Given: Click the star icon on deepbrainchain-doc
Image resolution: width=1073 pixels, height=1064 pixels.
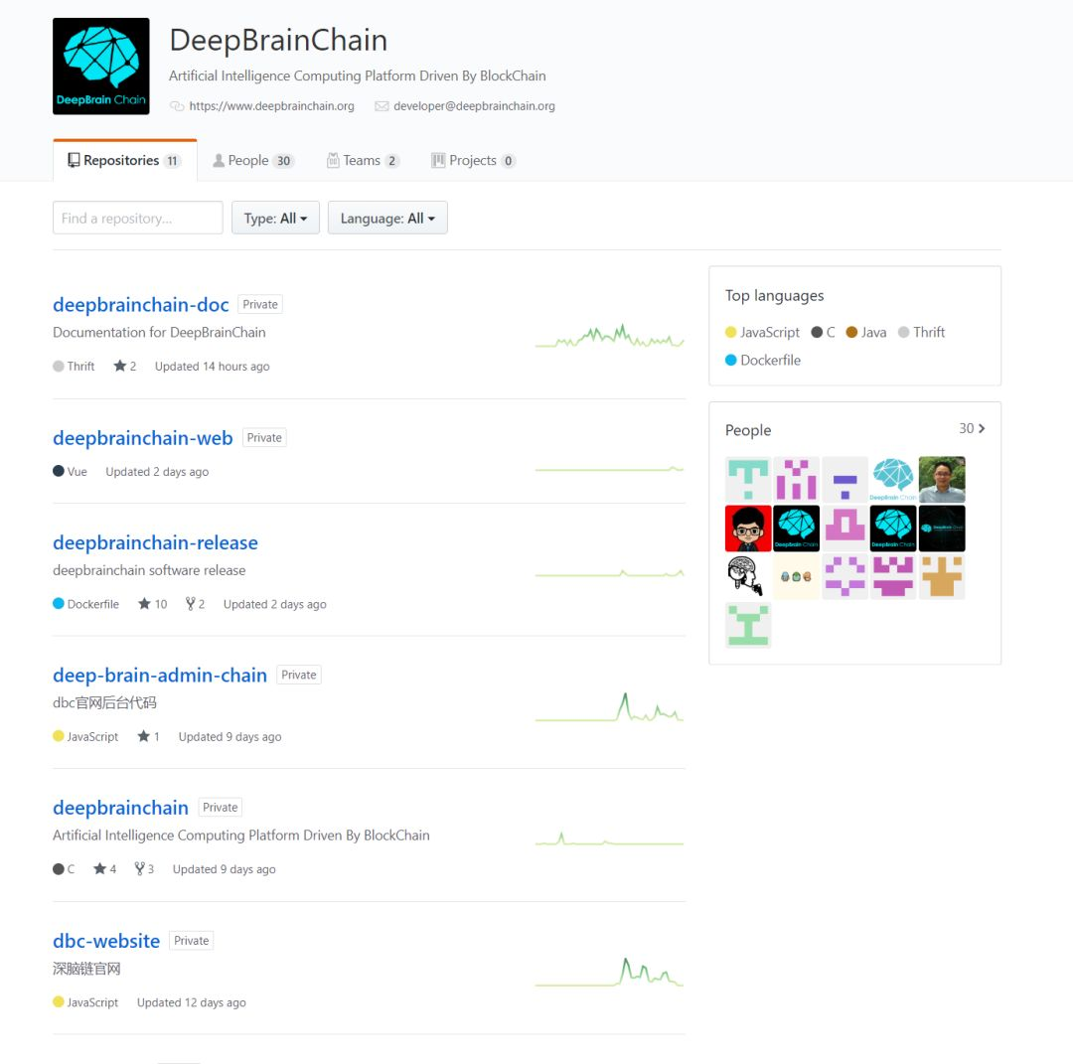Looking at the screenshot, I should (120, 366).
